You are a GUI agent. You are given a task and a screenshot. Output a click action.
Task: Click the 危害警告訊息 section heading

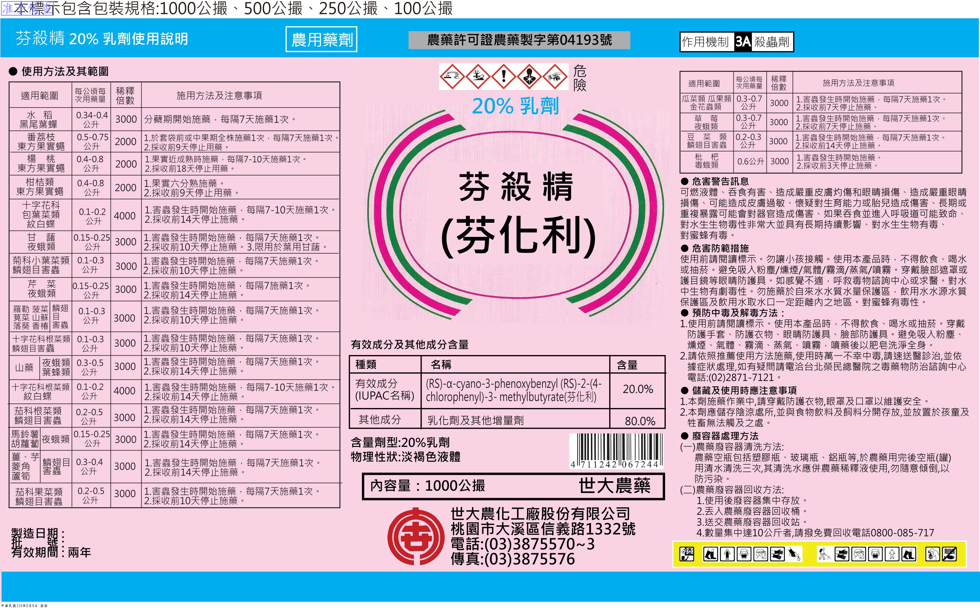[x=720, y=182]
